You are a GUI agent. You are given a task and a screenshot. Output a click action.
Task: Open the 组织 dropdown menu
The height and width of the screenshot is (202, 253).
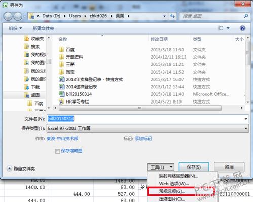pos(15,28)
